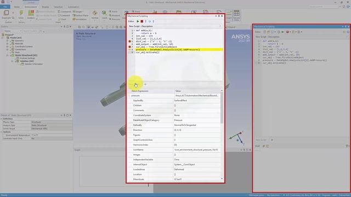Click the Section Plane ribbon button
This screenshot has width=351, height=197.
[x=81, y=15]
